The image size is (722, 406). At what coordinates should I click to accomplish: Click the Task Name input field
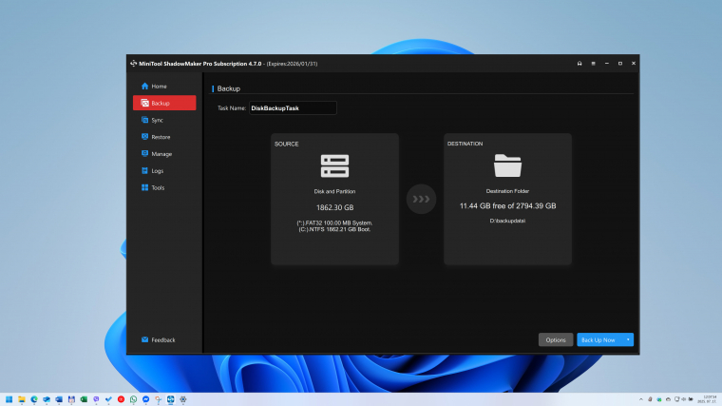293,108
